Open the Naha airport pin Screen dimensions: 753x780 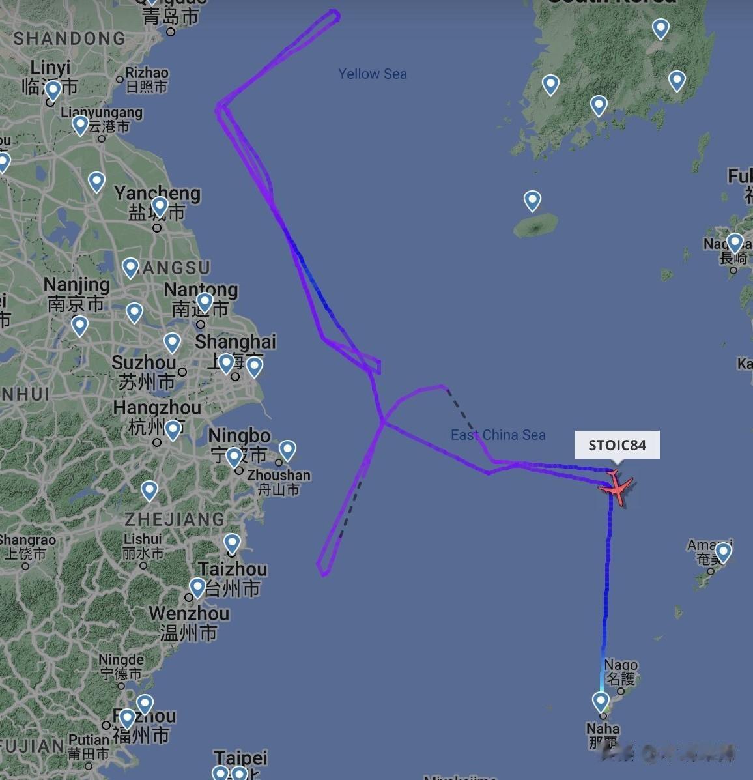point(601,702)
